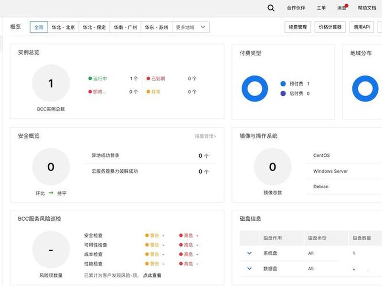Click the 可用性检查 row label
The image size is (382, 286).
[95, 245]
